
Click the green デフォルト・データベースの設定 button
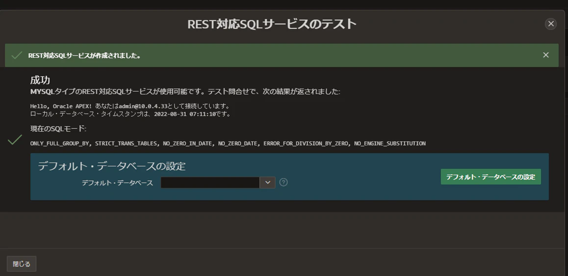(491, 177)
